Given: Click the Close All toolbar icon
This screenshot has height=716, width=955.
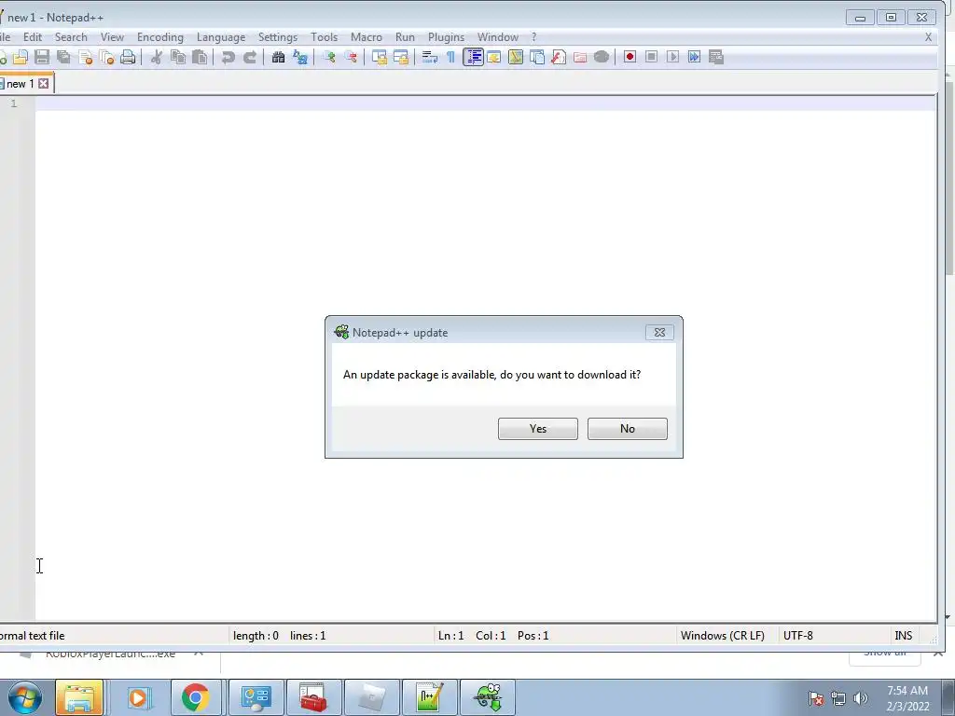Looking at the screenshot, I should [106, 57].
